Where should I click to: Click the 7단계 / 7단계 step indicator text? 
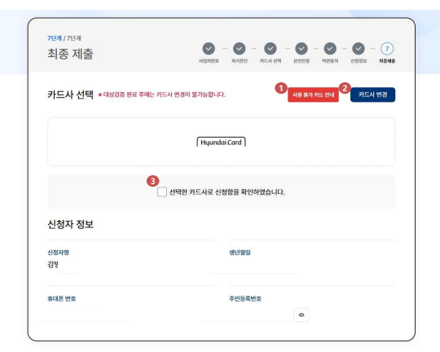coord(64,38)
